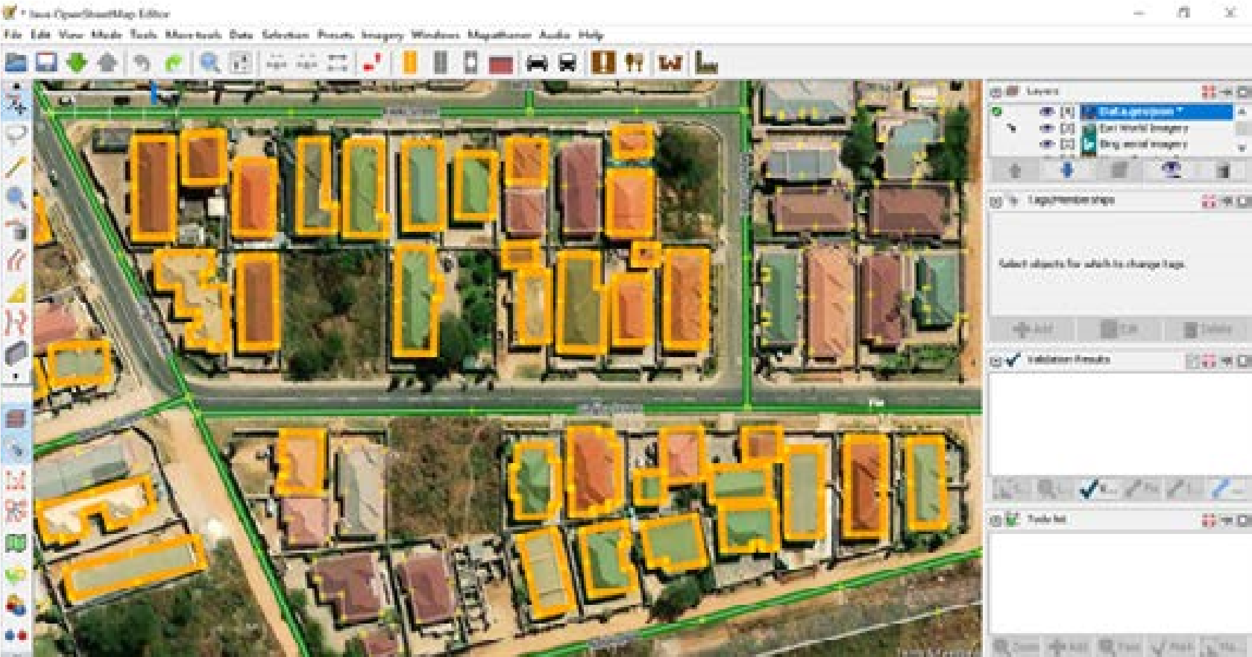Toggle eye icon of active data layer
1252x657 pixels.
pos(1047,112)
